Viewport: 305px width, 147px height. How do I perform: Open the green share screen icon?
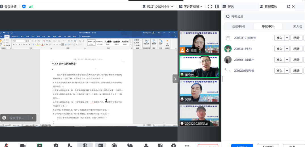[x=40, y=145]
